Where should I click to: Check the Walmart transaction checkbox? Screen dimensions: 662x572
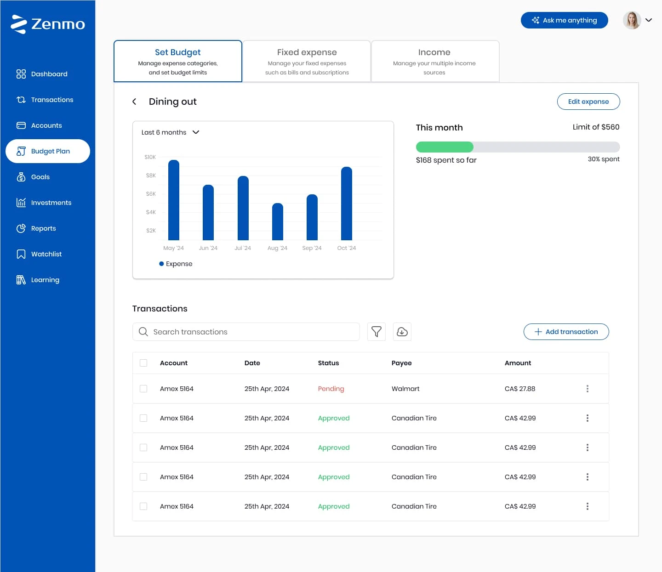click(143, 389)
